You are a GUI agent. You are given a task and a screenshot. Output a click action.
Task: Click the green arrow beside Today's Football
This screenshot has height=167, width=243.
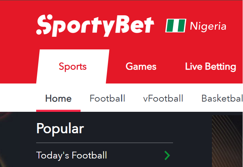tap(167, 155)
